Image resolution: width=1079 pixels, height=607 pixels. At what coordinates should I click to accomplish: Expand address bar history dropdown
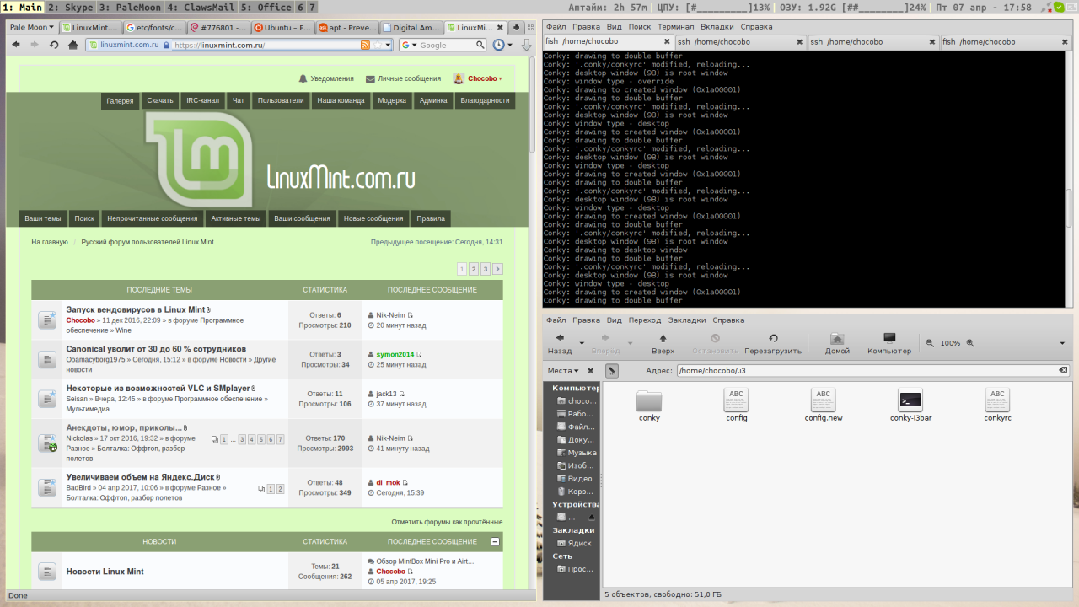tap(388, 45)
